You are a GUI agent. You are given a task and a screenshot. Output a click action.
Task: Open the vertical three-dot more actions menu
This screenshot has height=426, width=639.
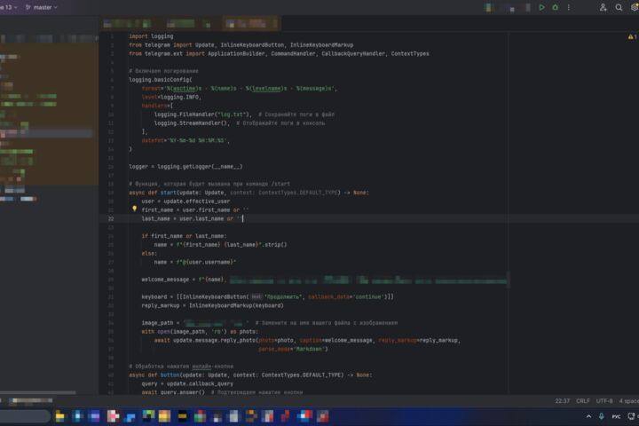pos(569,7)
